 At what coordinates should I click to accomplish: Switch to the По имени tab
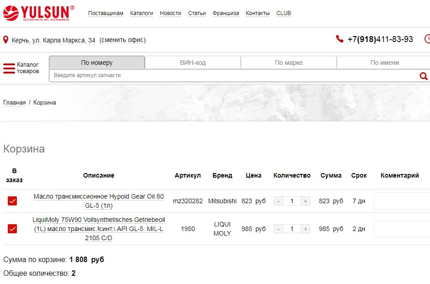point(384,63)
